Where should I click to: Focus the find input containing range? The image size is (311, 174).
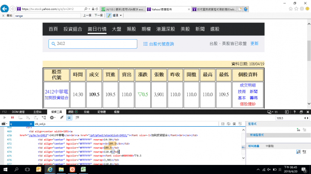tap(47, 16)
